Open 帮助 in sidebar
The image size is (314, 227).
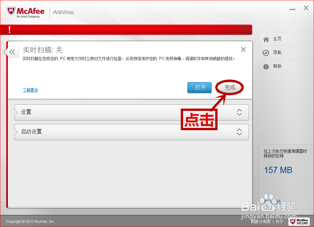pos(277,66)
